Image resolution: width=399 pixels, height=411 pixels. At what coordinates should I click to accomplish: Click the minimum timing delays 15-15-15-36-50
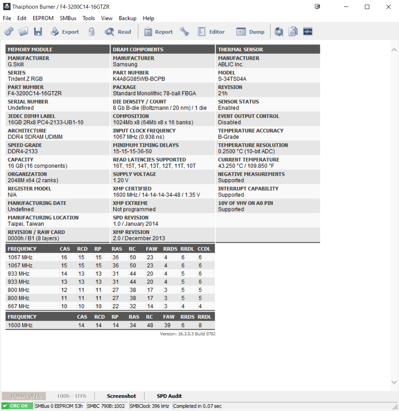pyautogui.click(x=132, y=151)
